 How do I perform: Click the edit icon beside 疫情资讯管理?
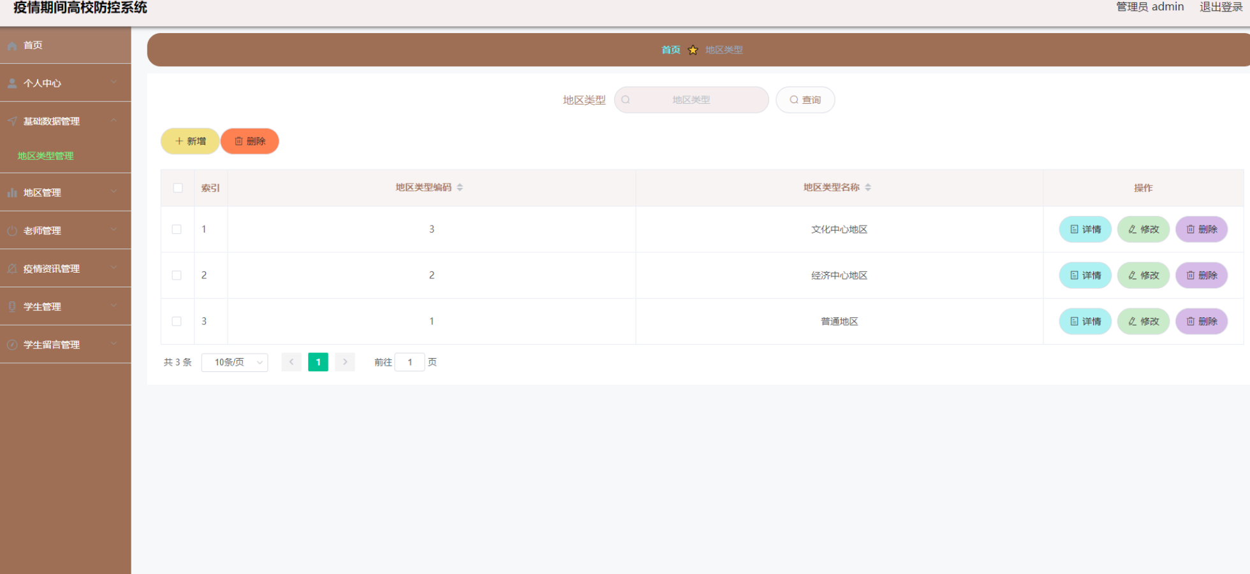click(x=12, y=269)
